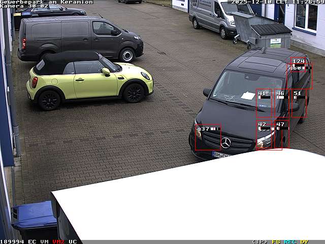Image resolution: width=325 pixels, height=244 pixels.
Task: Click the detection box labeled 46
Action: 281,103
